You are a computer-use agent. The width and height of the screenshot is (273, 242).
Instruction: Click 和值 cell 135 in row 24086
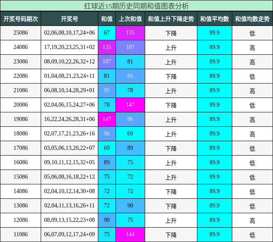(x=107, y=47)
